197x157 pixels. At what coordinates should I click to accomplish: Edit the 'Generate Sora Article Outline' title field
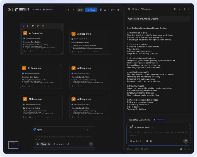click(158, 19)
